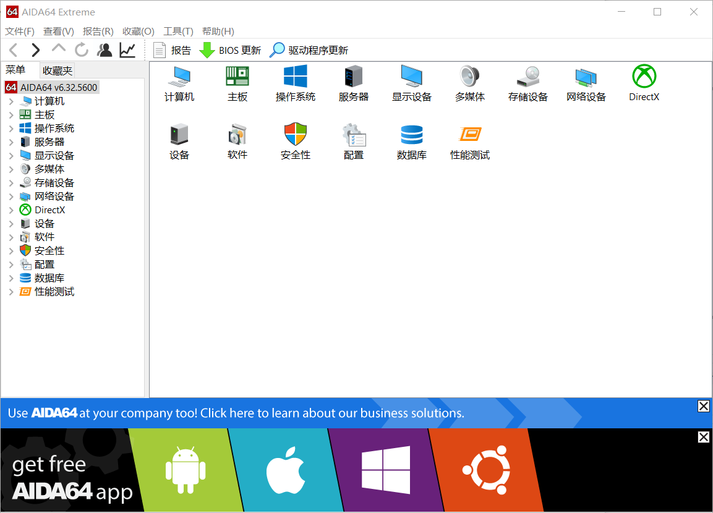Open the 查看(V) menu
Viewport: 713px width, 513px height.
[58, 32]
